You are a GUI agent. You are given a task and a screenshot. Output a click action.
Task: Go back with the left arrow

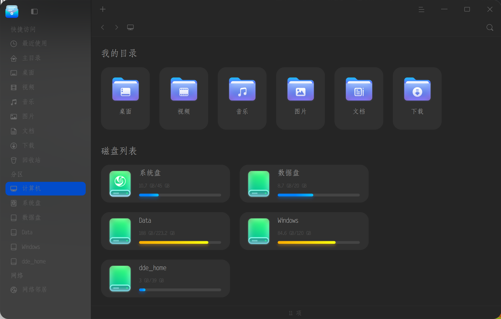[103, 27]
